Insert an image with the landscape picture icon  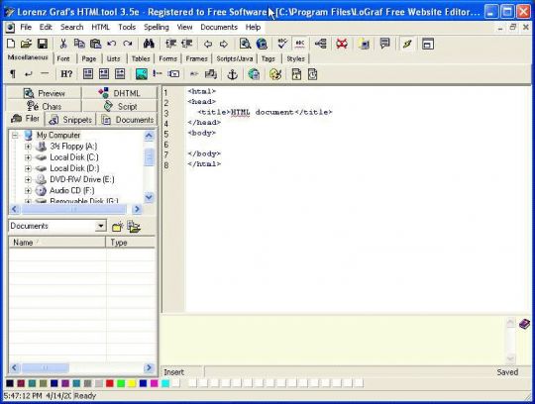tap(142, 74)
